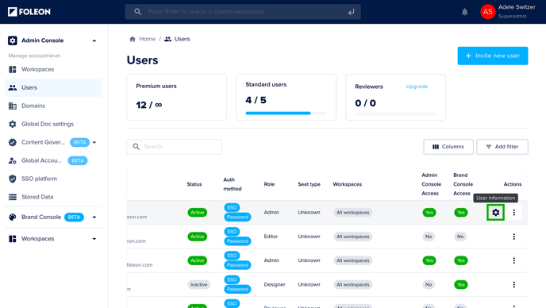
Task: Open the Columns selector button
Action: (448, 147)
